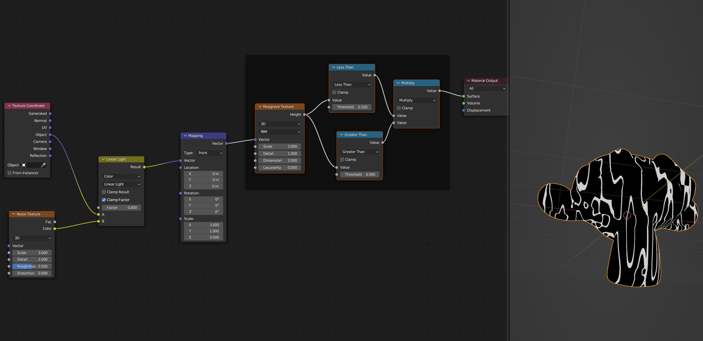The height and width of the screenshot is (341, 703).
Task: Open the Greater Than operation dropdown
Action: point(359,152)
